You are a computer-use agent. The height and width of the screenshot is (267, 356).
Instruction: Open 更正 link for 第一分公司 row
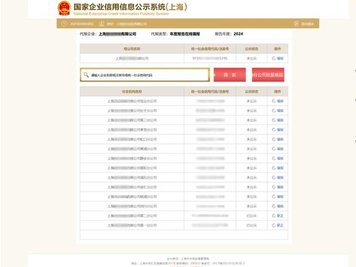(280, 225)
